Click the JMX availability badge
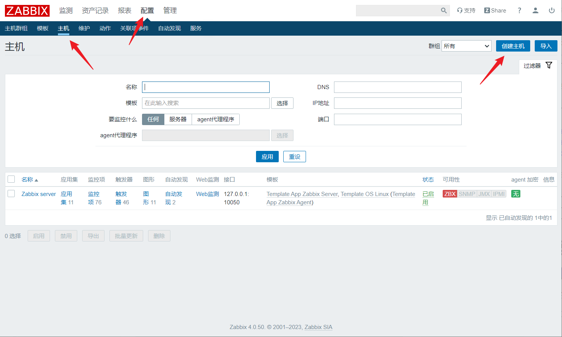The height and width of the screenshot is (337, 562). [x=484, y=194]
